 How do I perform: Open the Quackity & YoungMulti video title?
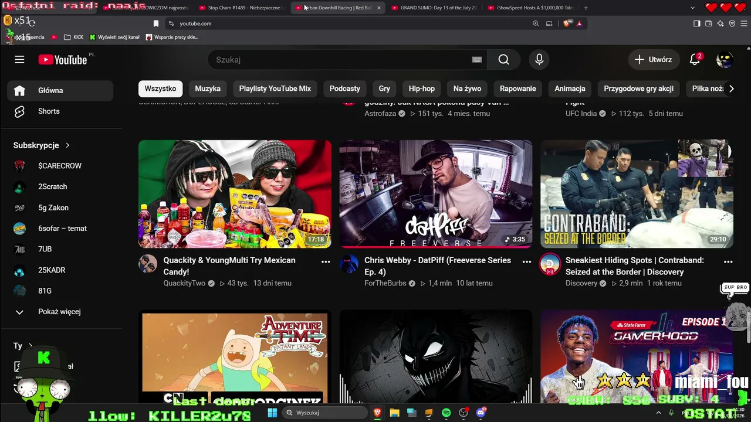point(229,266)
